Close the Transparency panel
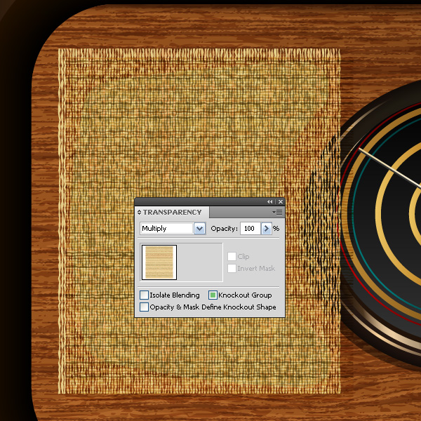Viewport: 421px width, 421px height. [x=281, y=201]
